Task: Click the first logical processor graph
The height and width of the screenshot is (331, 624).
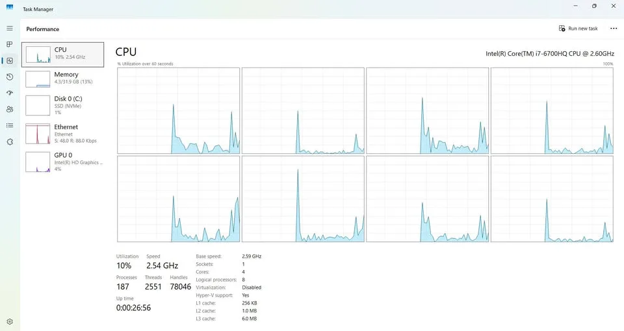Action: (x=178, y=110)
